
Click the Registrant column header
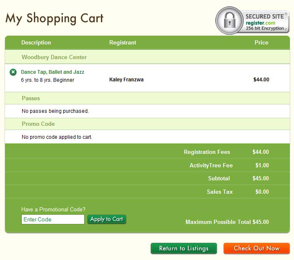[122, 42]
